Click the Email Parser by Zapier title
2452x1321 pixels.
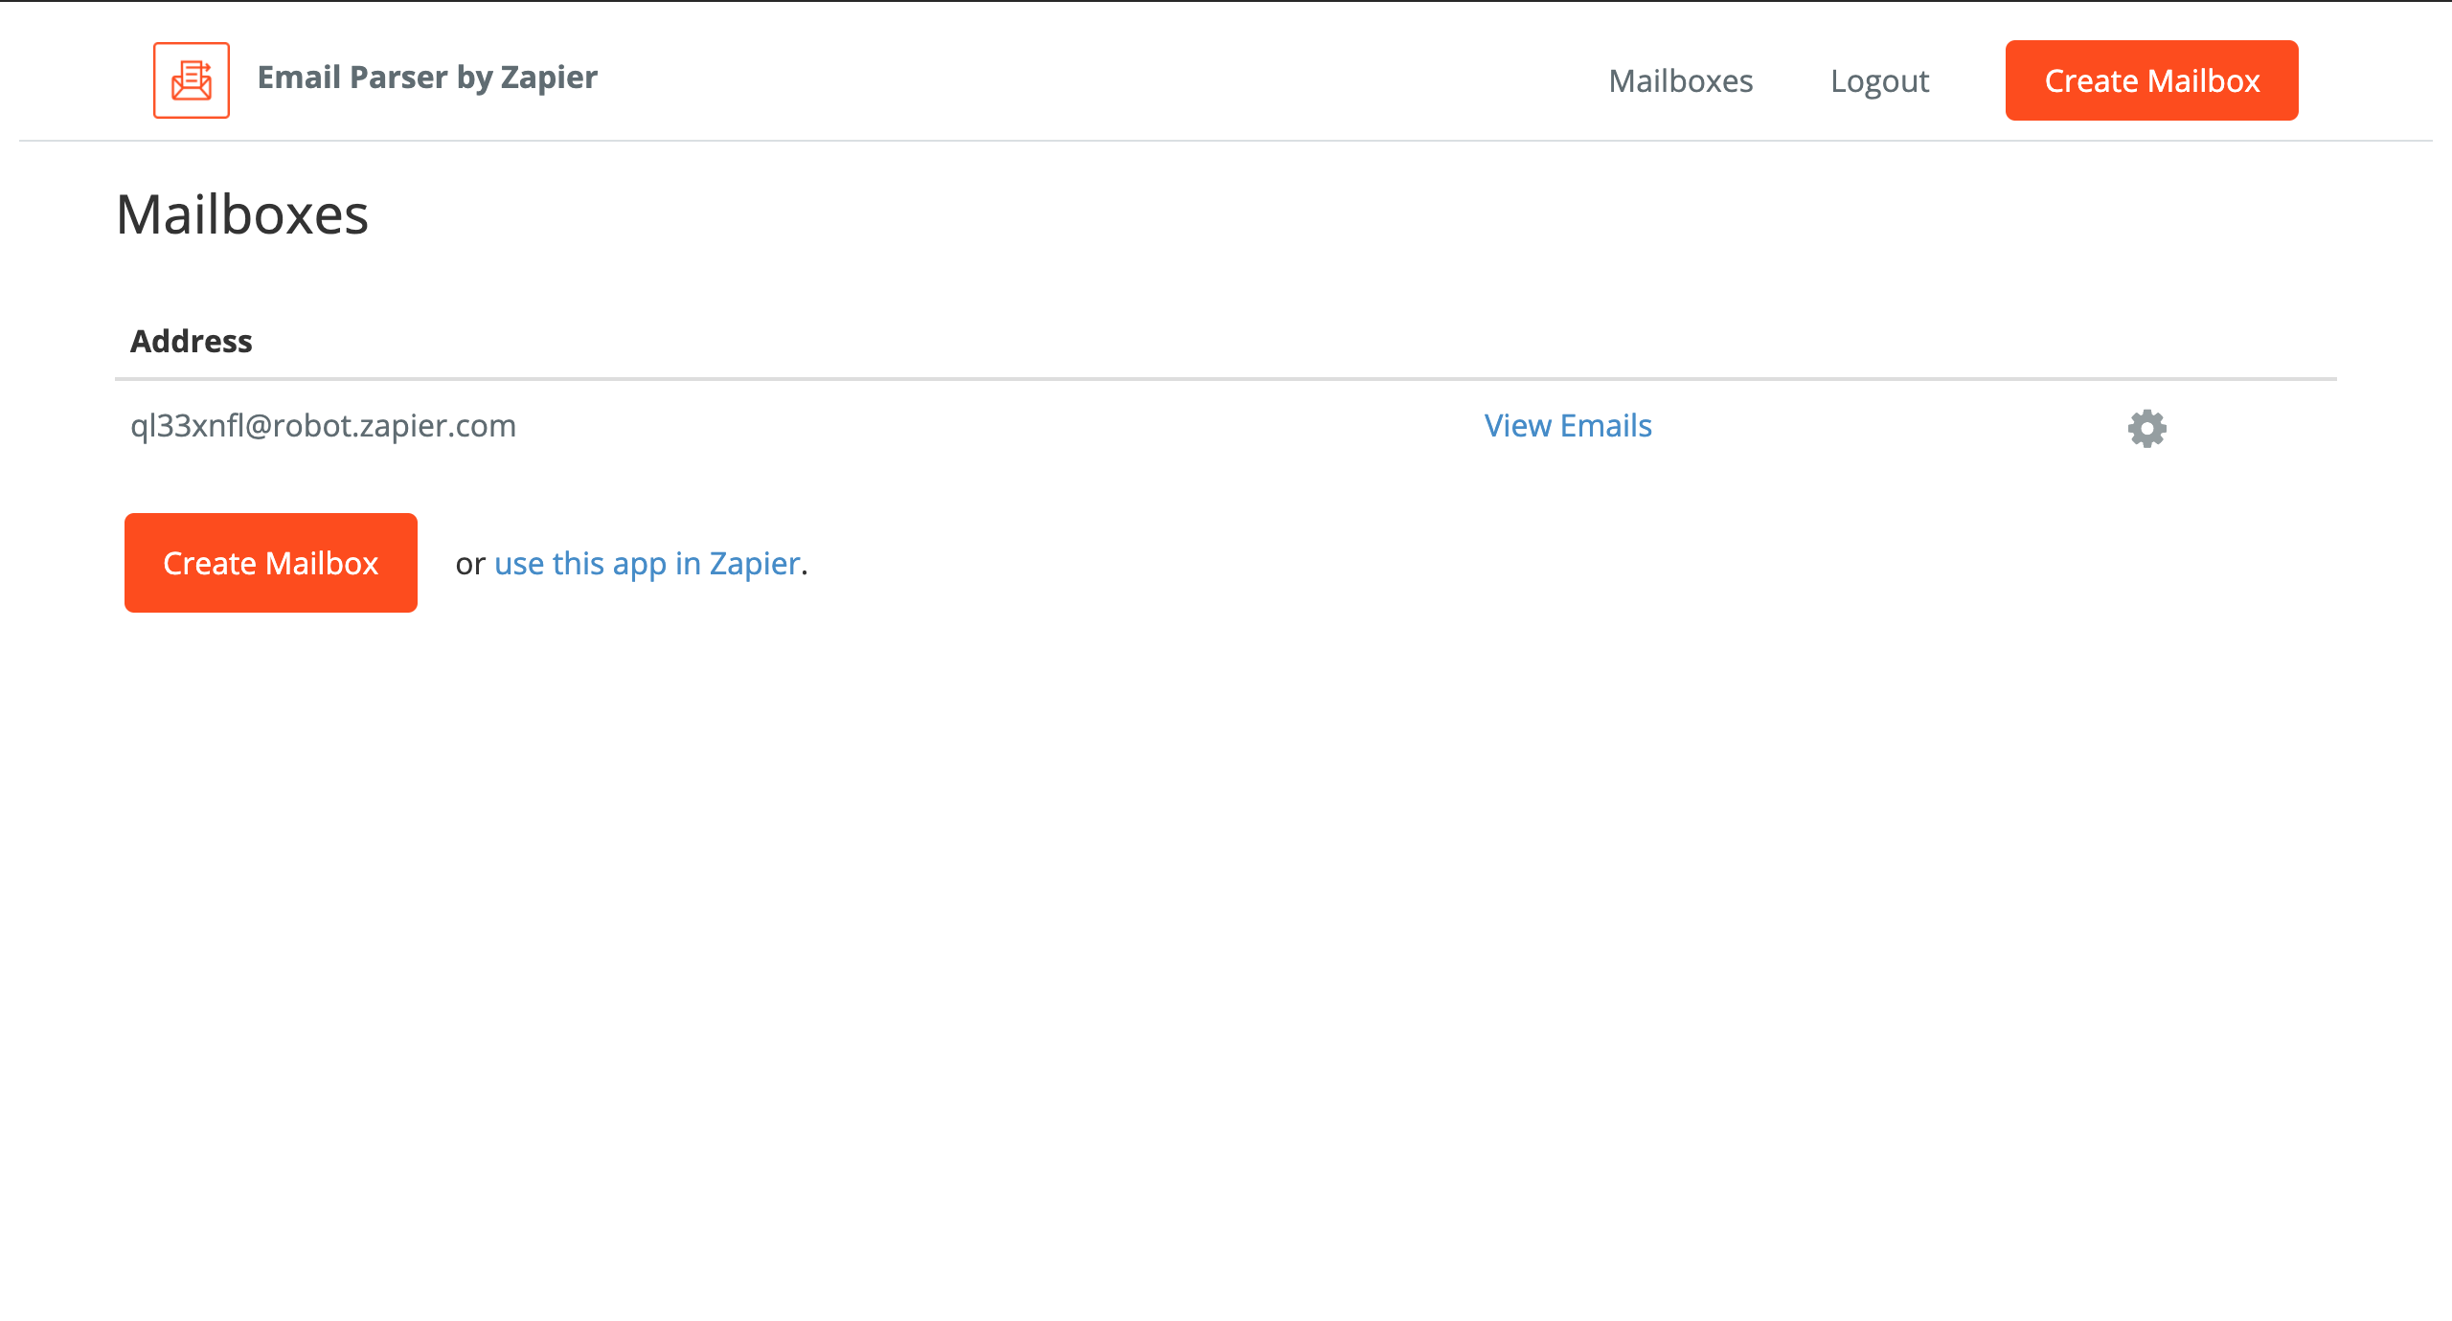click(427, 78)
